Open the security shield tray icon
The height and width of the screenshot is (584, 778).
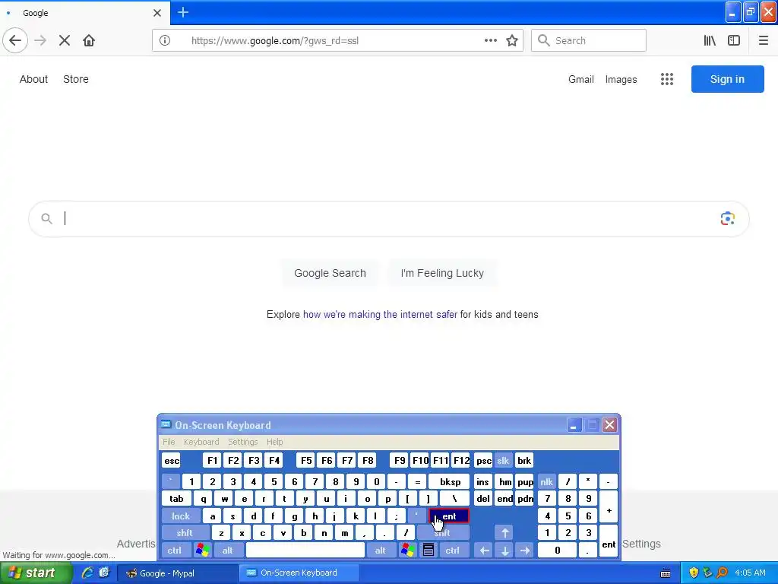(x=694, y=573)
